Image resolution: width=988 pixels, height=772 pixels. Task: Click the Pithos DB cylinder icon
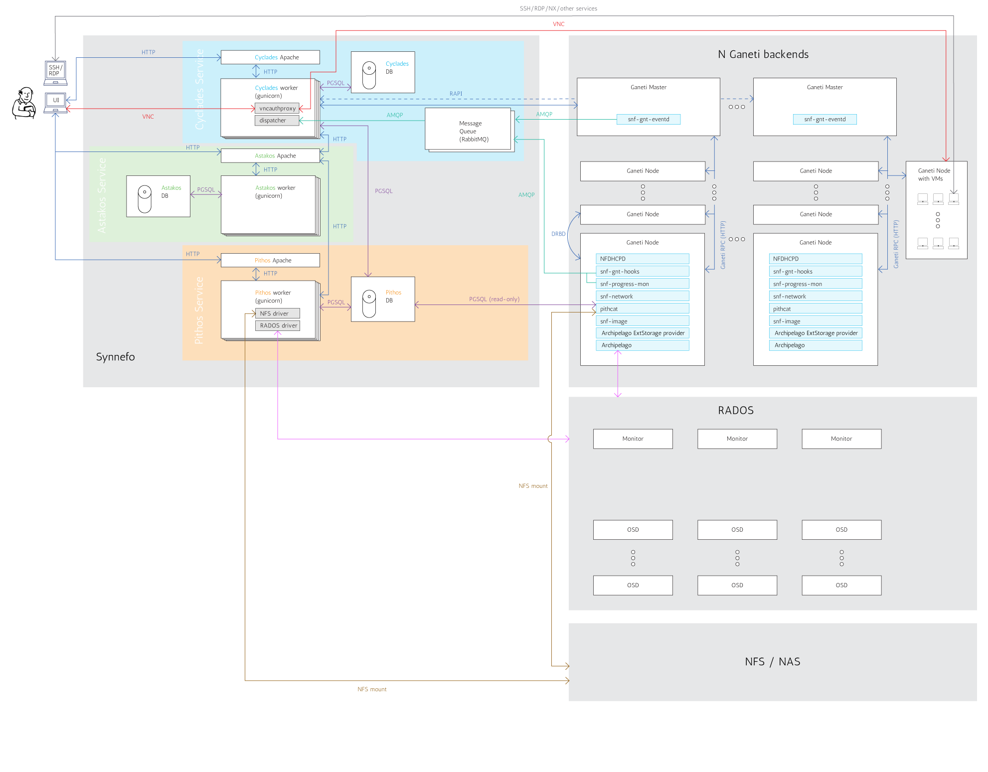[369, 304]
